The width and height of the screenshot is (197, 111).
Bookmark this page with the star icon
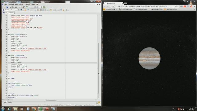point(178,6)
